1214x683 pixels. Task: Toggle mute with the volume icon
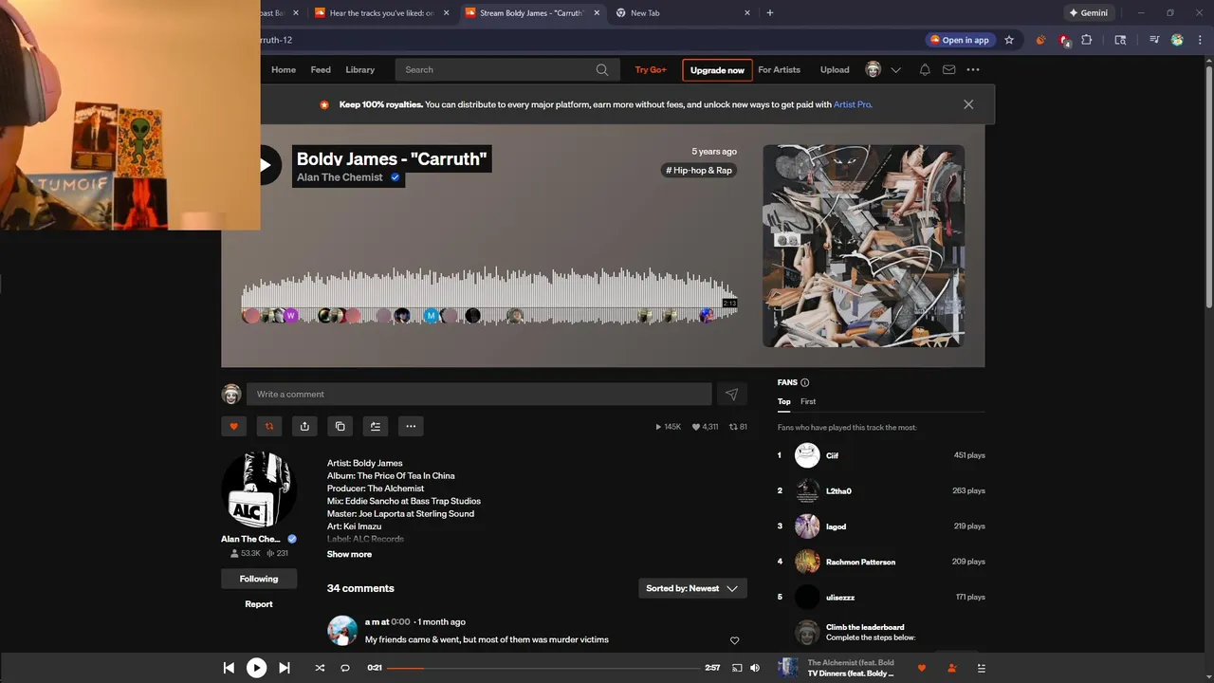[x=755, y=668]
